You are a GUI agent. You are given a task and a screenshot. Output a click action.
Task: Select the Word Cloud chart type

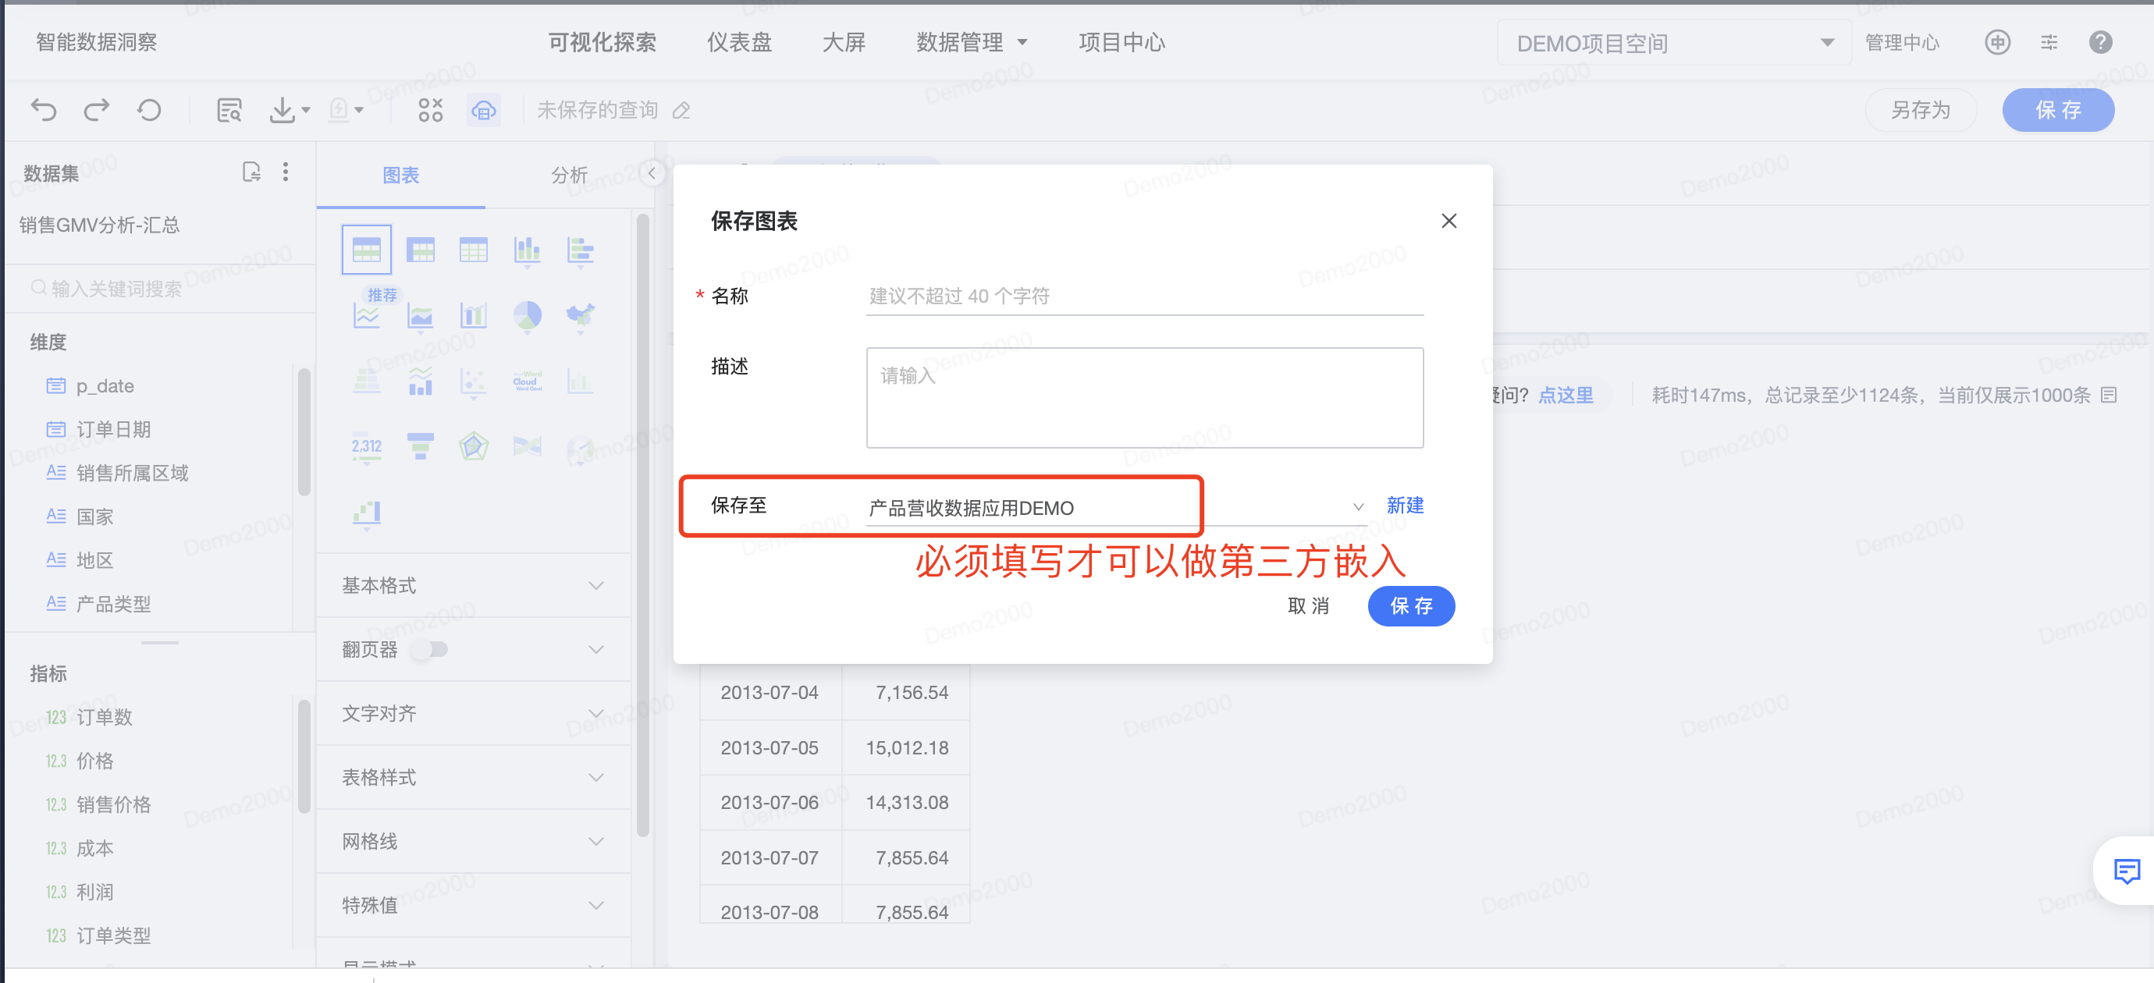point(527,381)
